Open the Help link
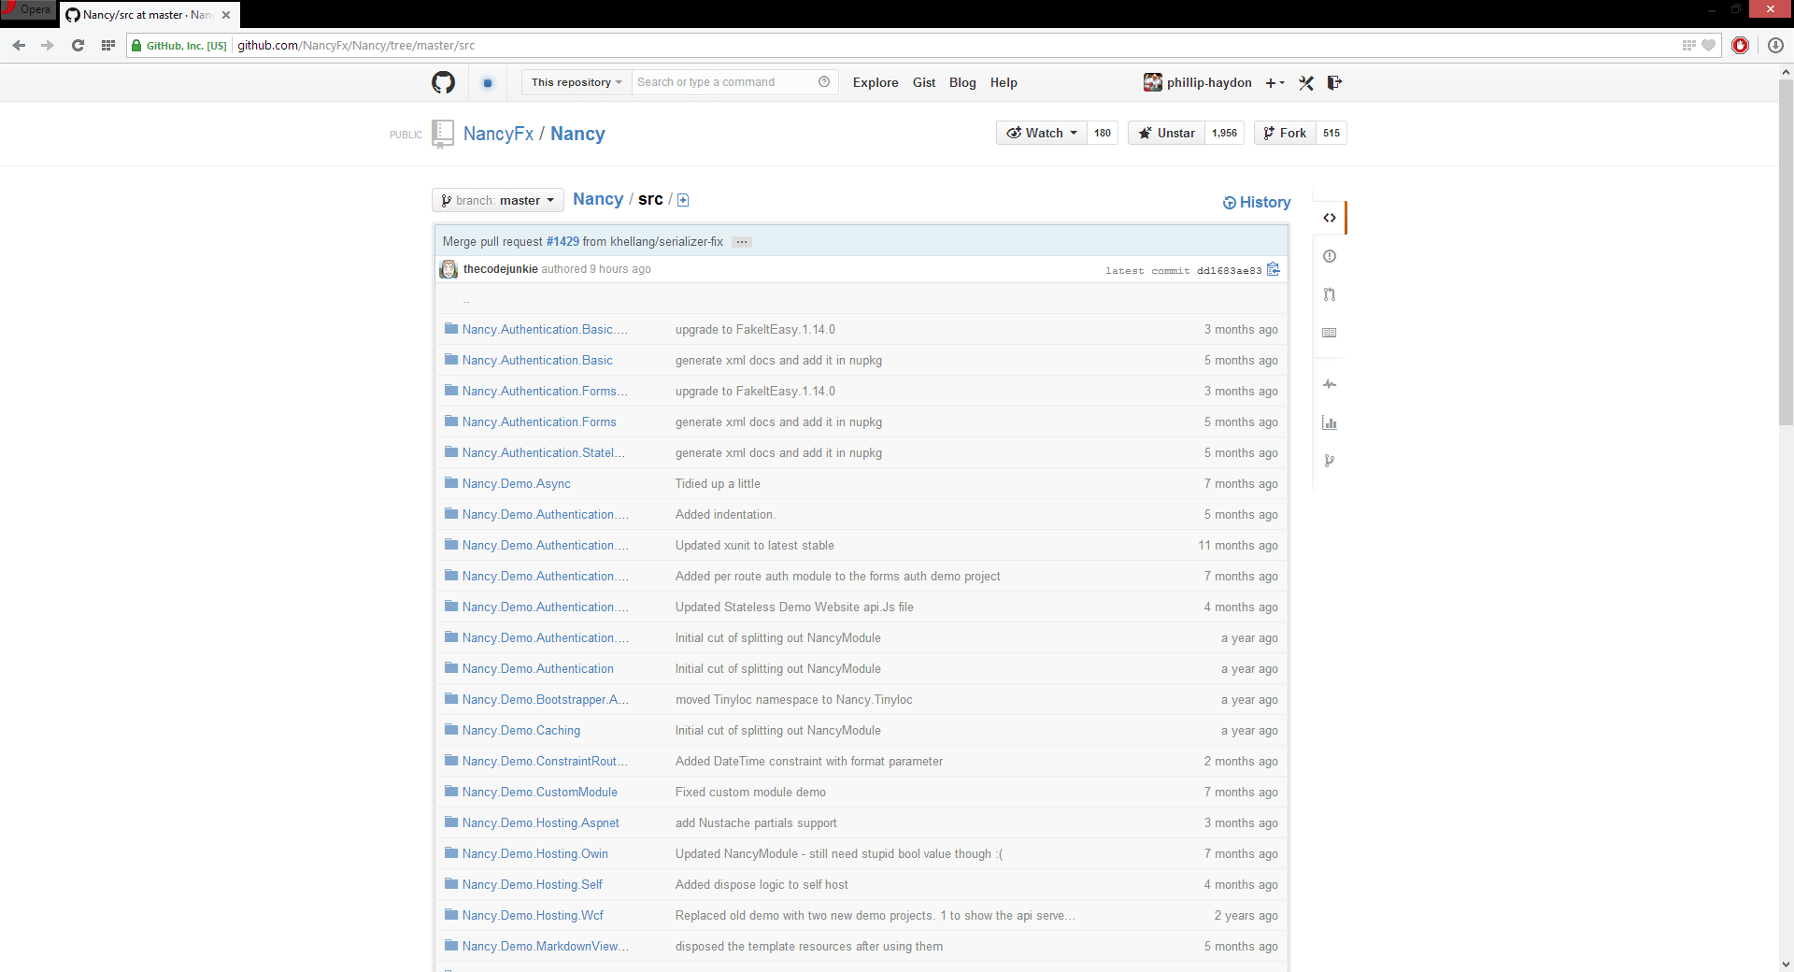 coord(1004,82)
